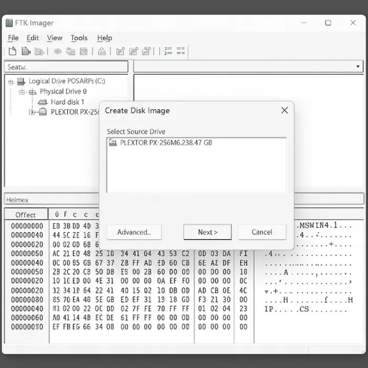Image resolution: width=368 pixels, height=368 pixels.
Task: Select Physical Drive 0 in tree
Action: (63, 91)
